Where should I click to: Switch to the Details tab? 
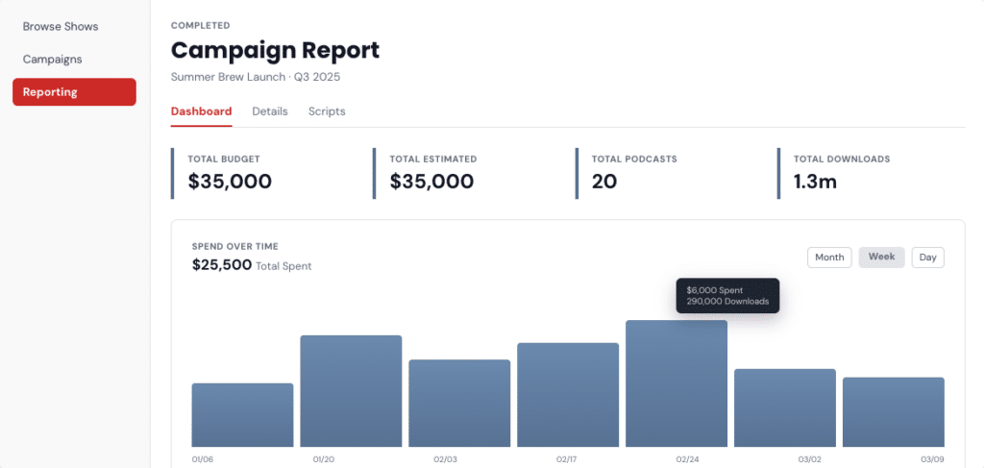(x=270, y=111)
